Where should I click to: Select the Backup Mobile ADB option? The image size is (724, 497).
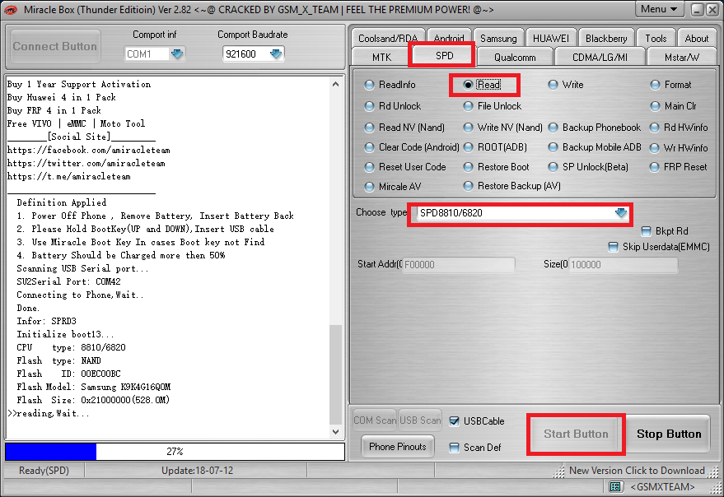pyautogui.click(x=595, y=147)
